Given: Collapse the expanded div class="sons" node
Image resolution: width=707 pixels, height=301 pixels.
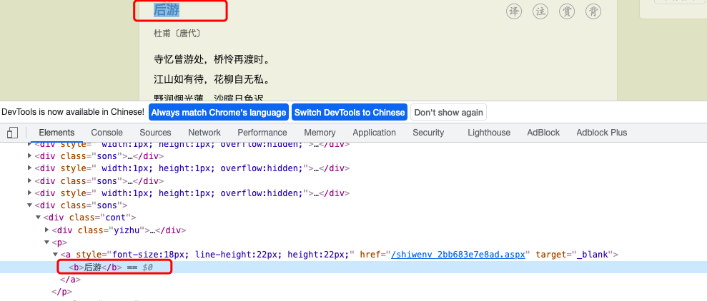Looking at the screenshot, I should (30, 205).
